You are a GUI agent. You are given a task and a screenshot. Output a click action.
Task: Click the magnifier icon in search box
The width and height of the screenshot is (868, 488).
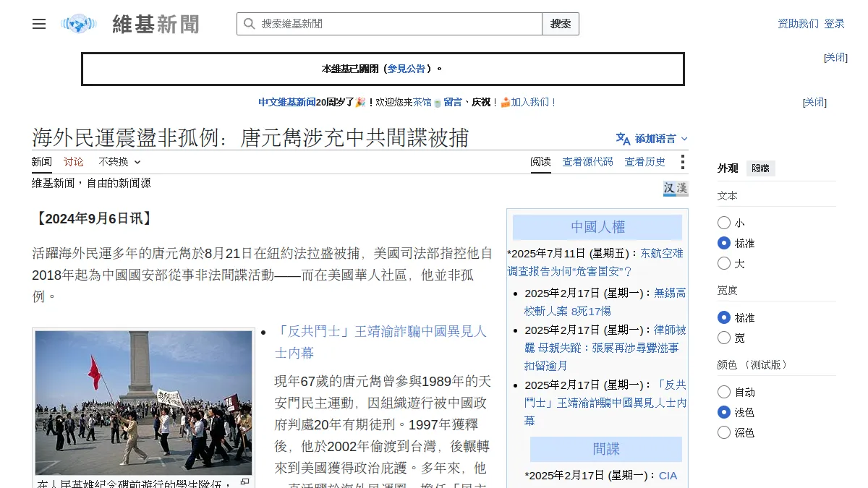click(249, 24)
